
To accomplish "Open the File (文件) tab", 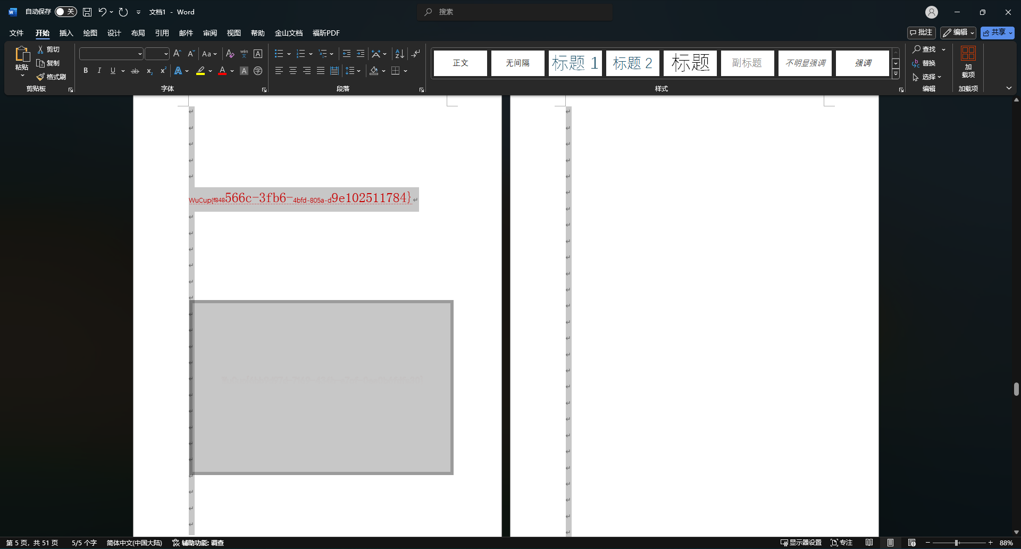I will 16,33.
